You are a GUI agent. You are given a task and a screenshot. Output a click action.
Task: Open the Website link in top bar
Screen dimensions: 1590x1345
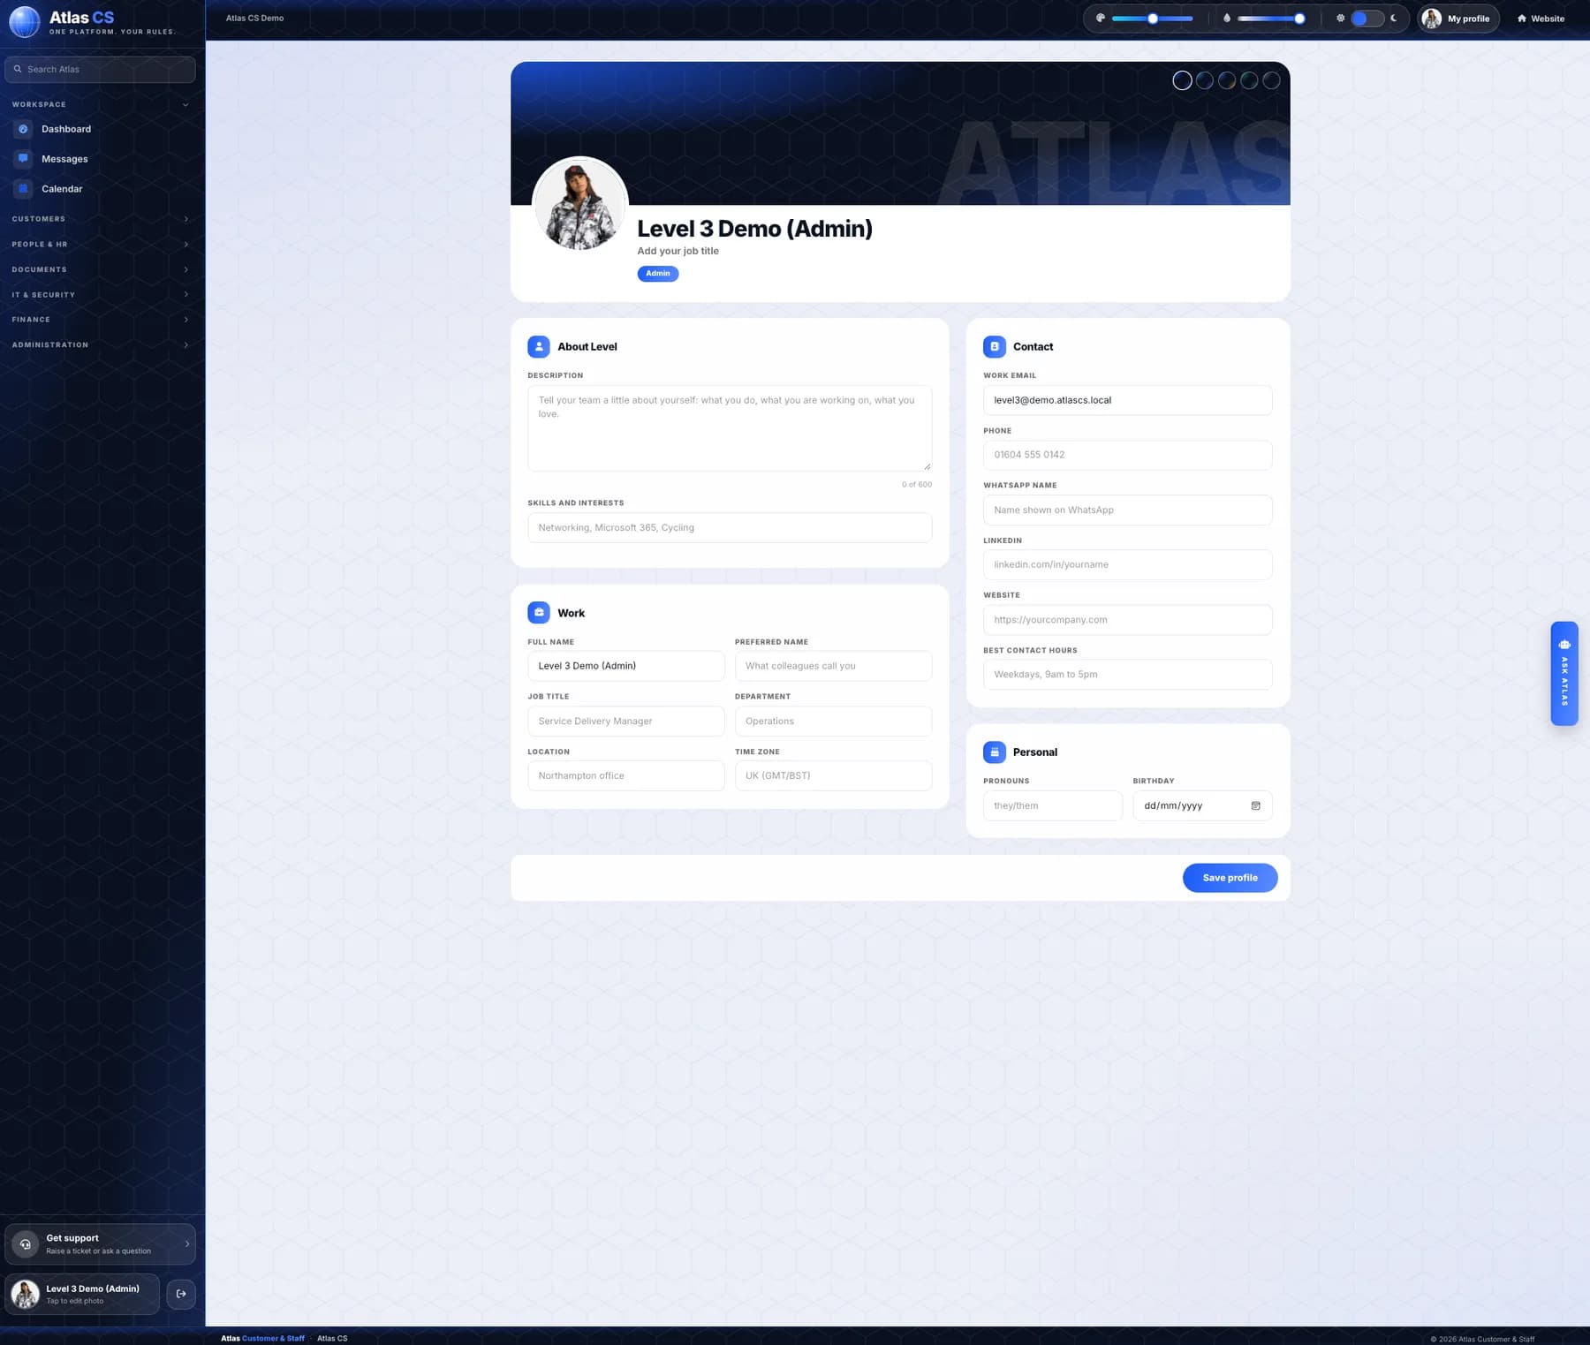tap(1541, 18)
